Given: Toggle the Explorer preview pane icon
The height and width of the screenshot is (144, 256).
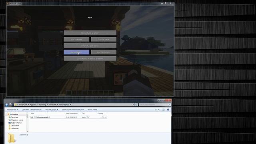Looking at the screenshot, I should click(163, 110).
